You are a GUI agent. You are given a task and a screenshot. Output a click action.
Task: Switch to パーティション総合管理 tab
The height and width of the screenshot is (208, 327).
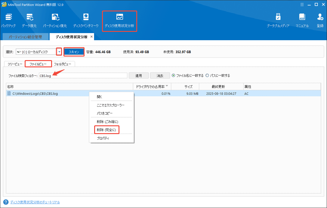[25, 37]
